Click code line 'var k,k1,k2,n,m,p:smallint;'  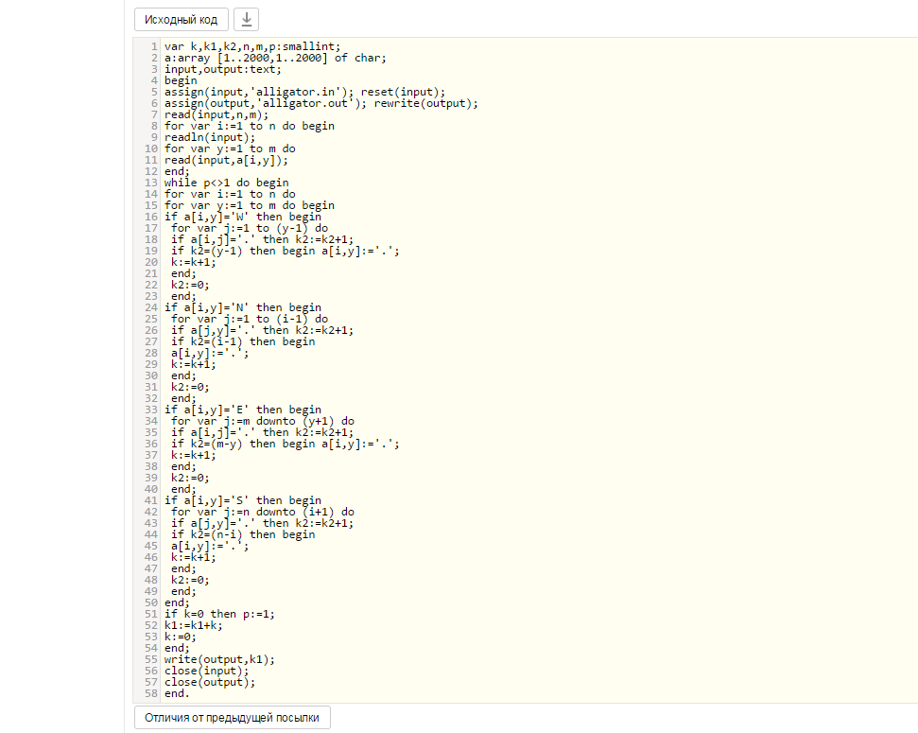[x=252, y=46]
